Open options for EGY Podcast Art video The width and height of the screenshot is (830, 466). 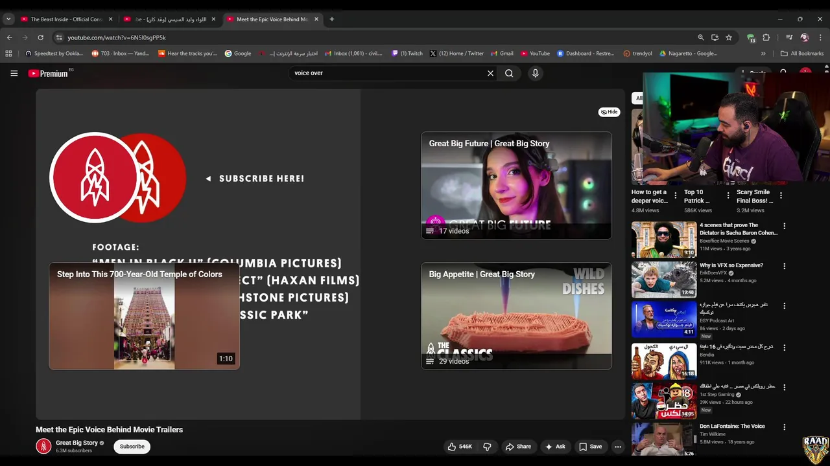[x=785, y=305]
